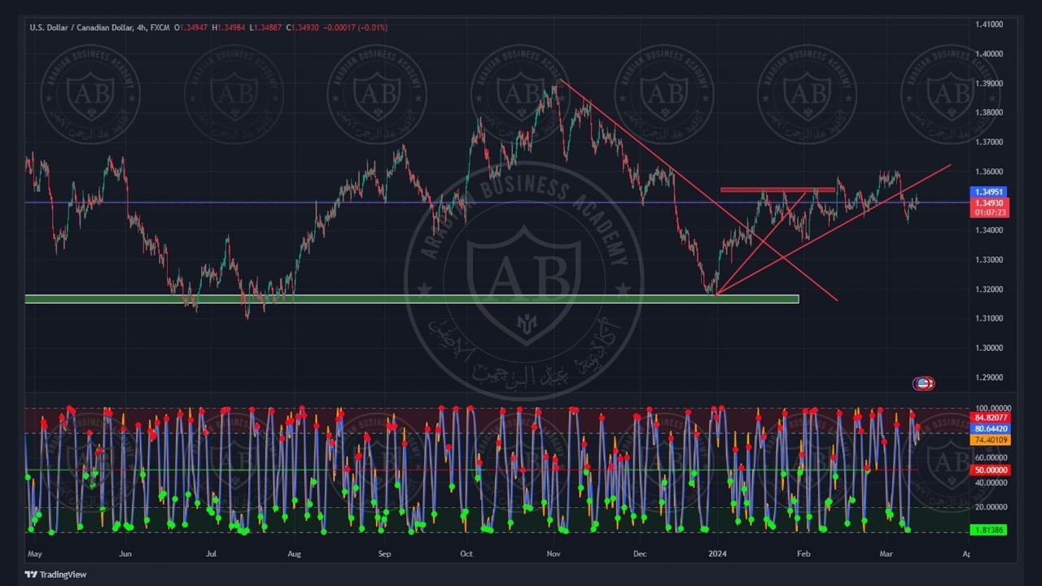The image size is (1042, 586).
Task: Select the 84.82077 indicator value label
Action: (990, 418)
